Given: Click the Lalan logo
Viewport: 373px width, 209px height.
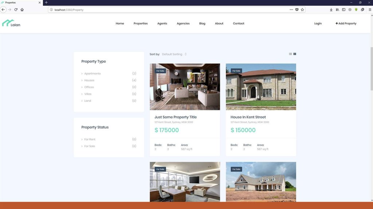Looking at the screenshot, I should (x=11, y=23).
